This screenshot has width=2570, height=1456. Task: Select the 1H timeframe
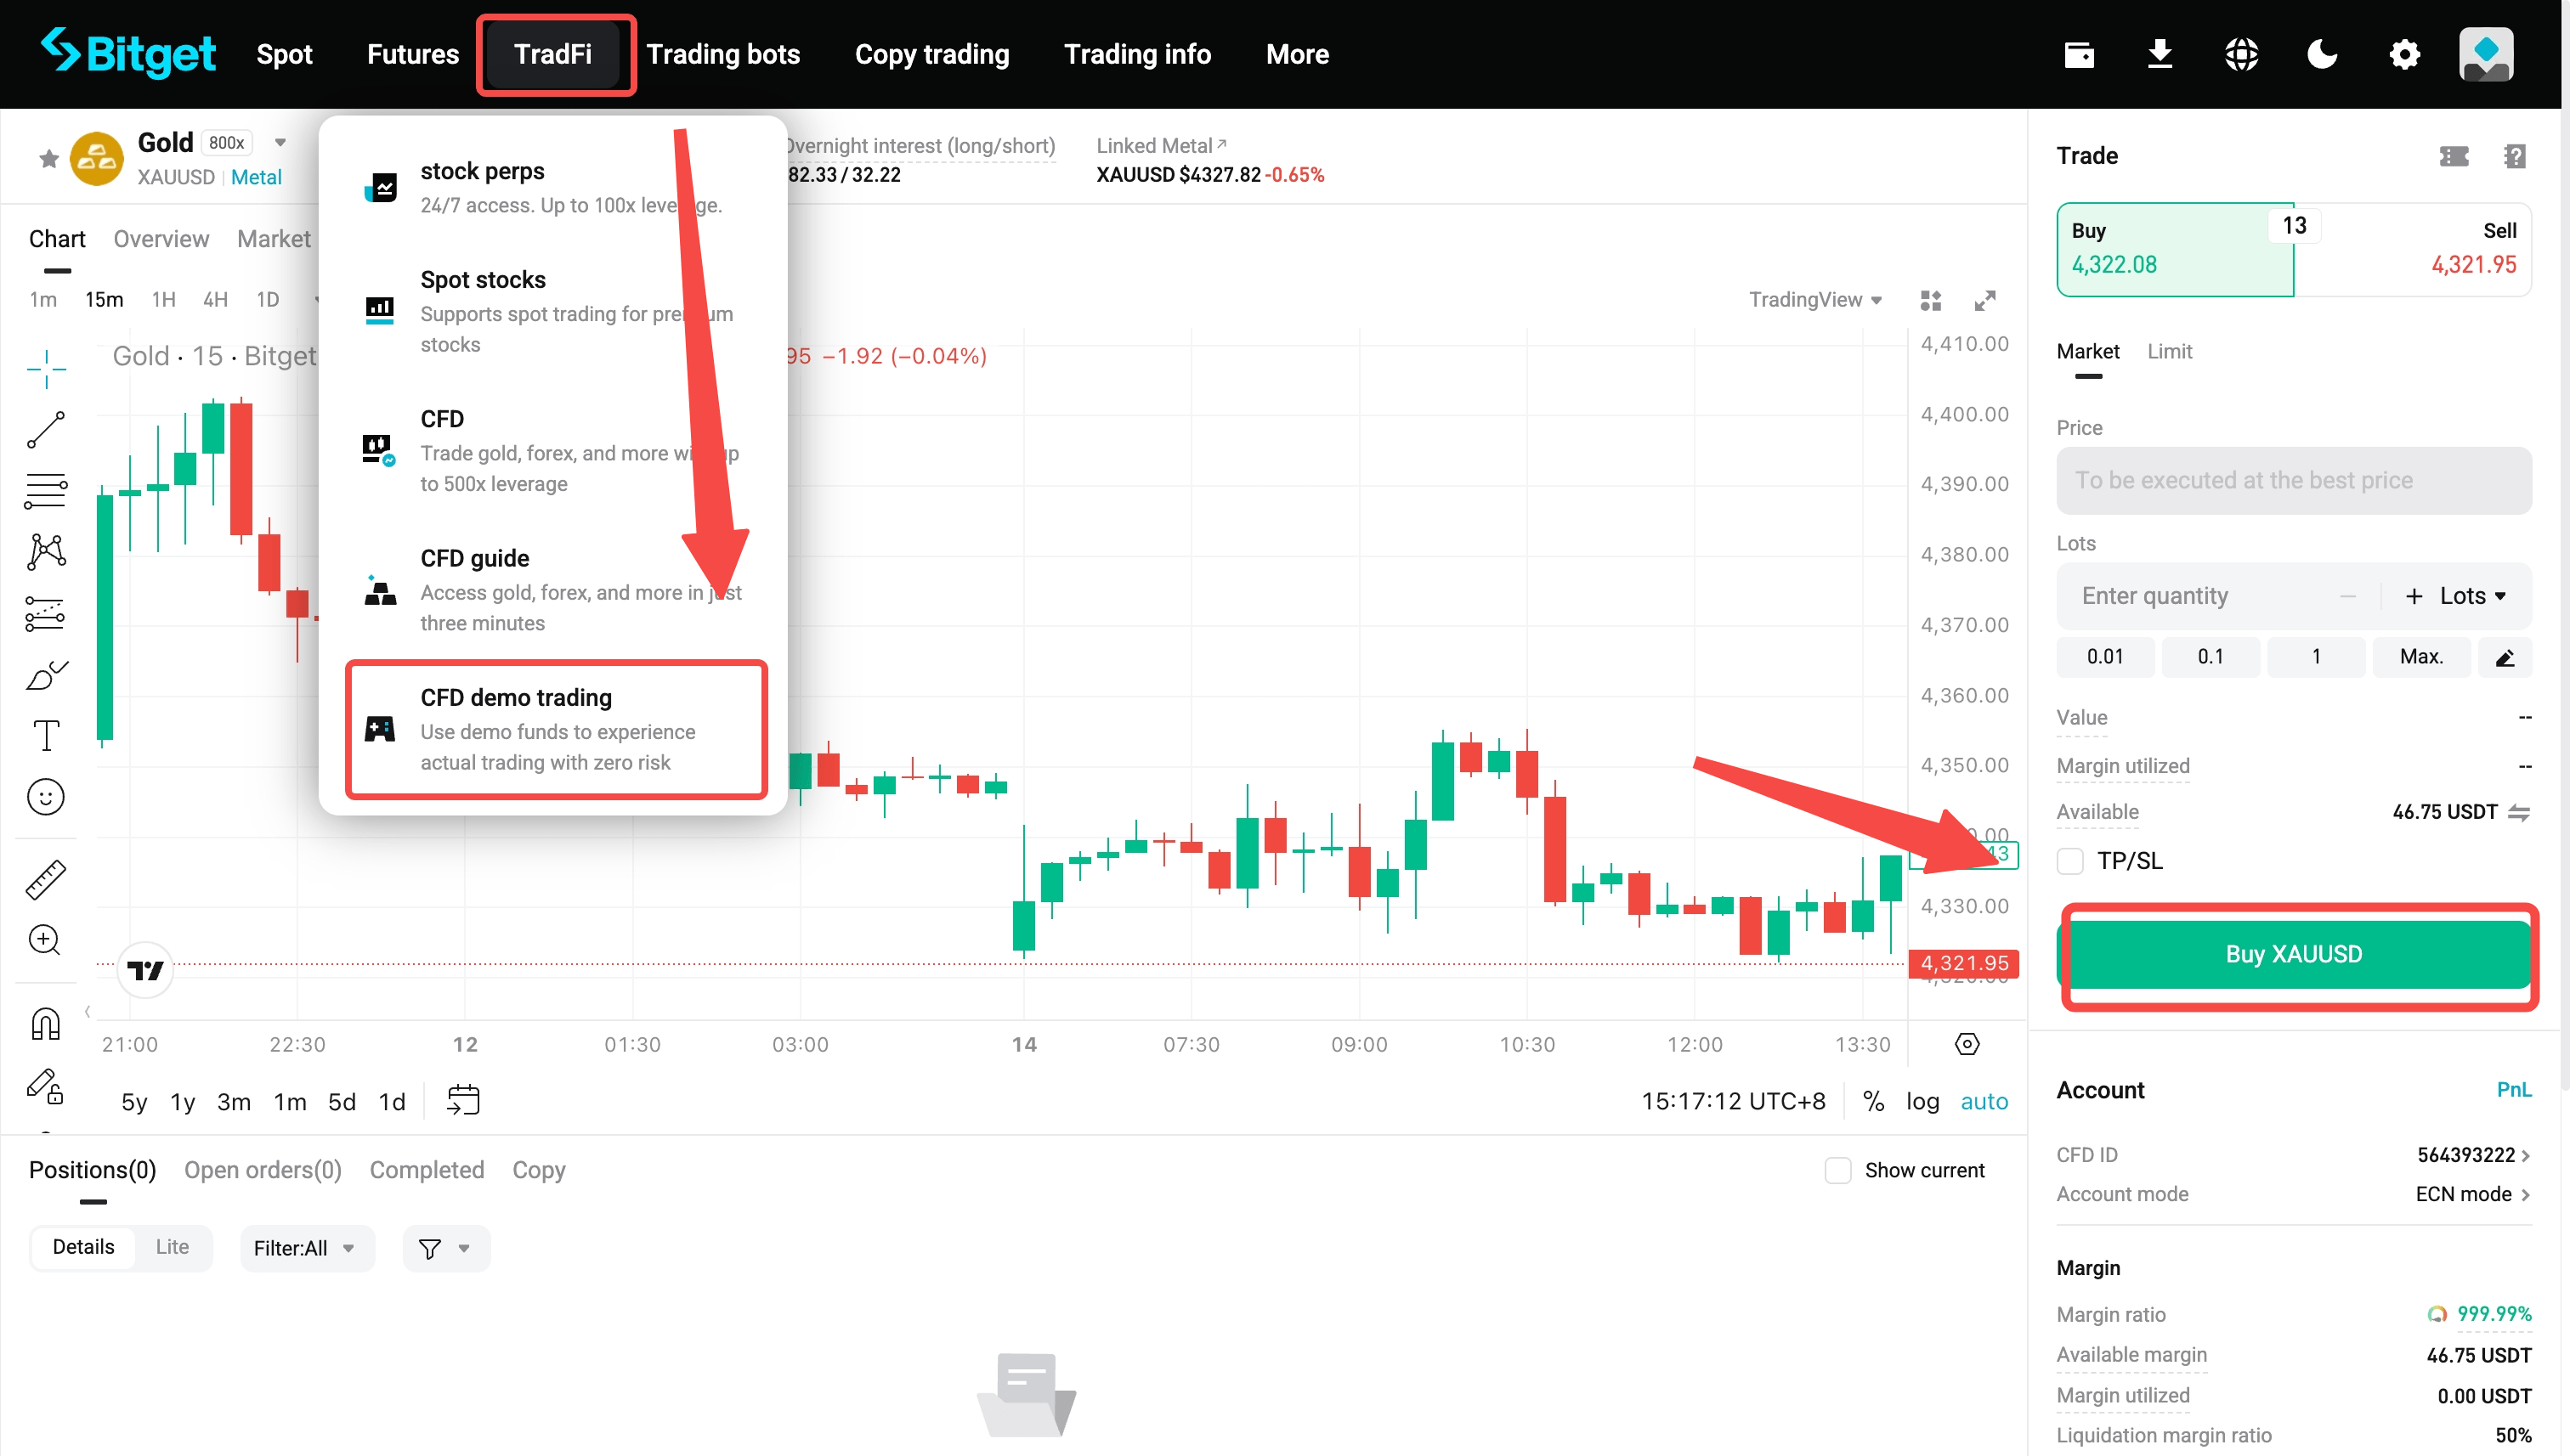(x=163, y=300)
